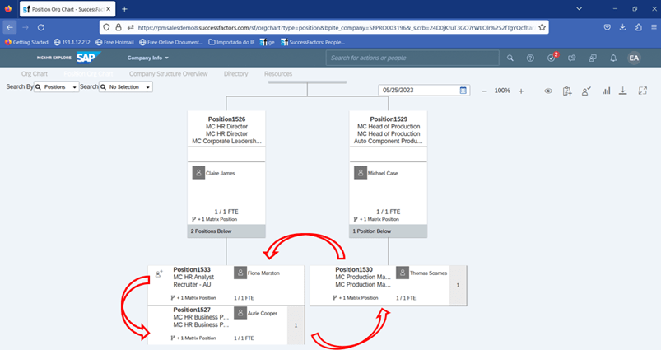
Task: Click the browser address bar URL
Action: pos(336,27)
